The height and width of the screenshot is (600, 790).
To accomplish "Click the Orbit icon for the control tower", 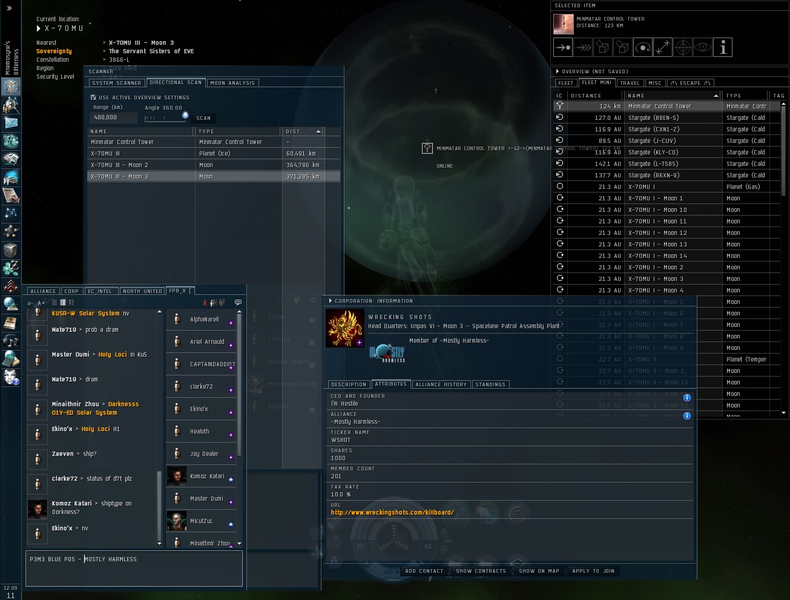I will [643, 47].
